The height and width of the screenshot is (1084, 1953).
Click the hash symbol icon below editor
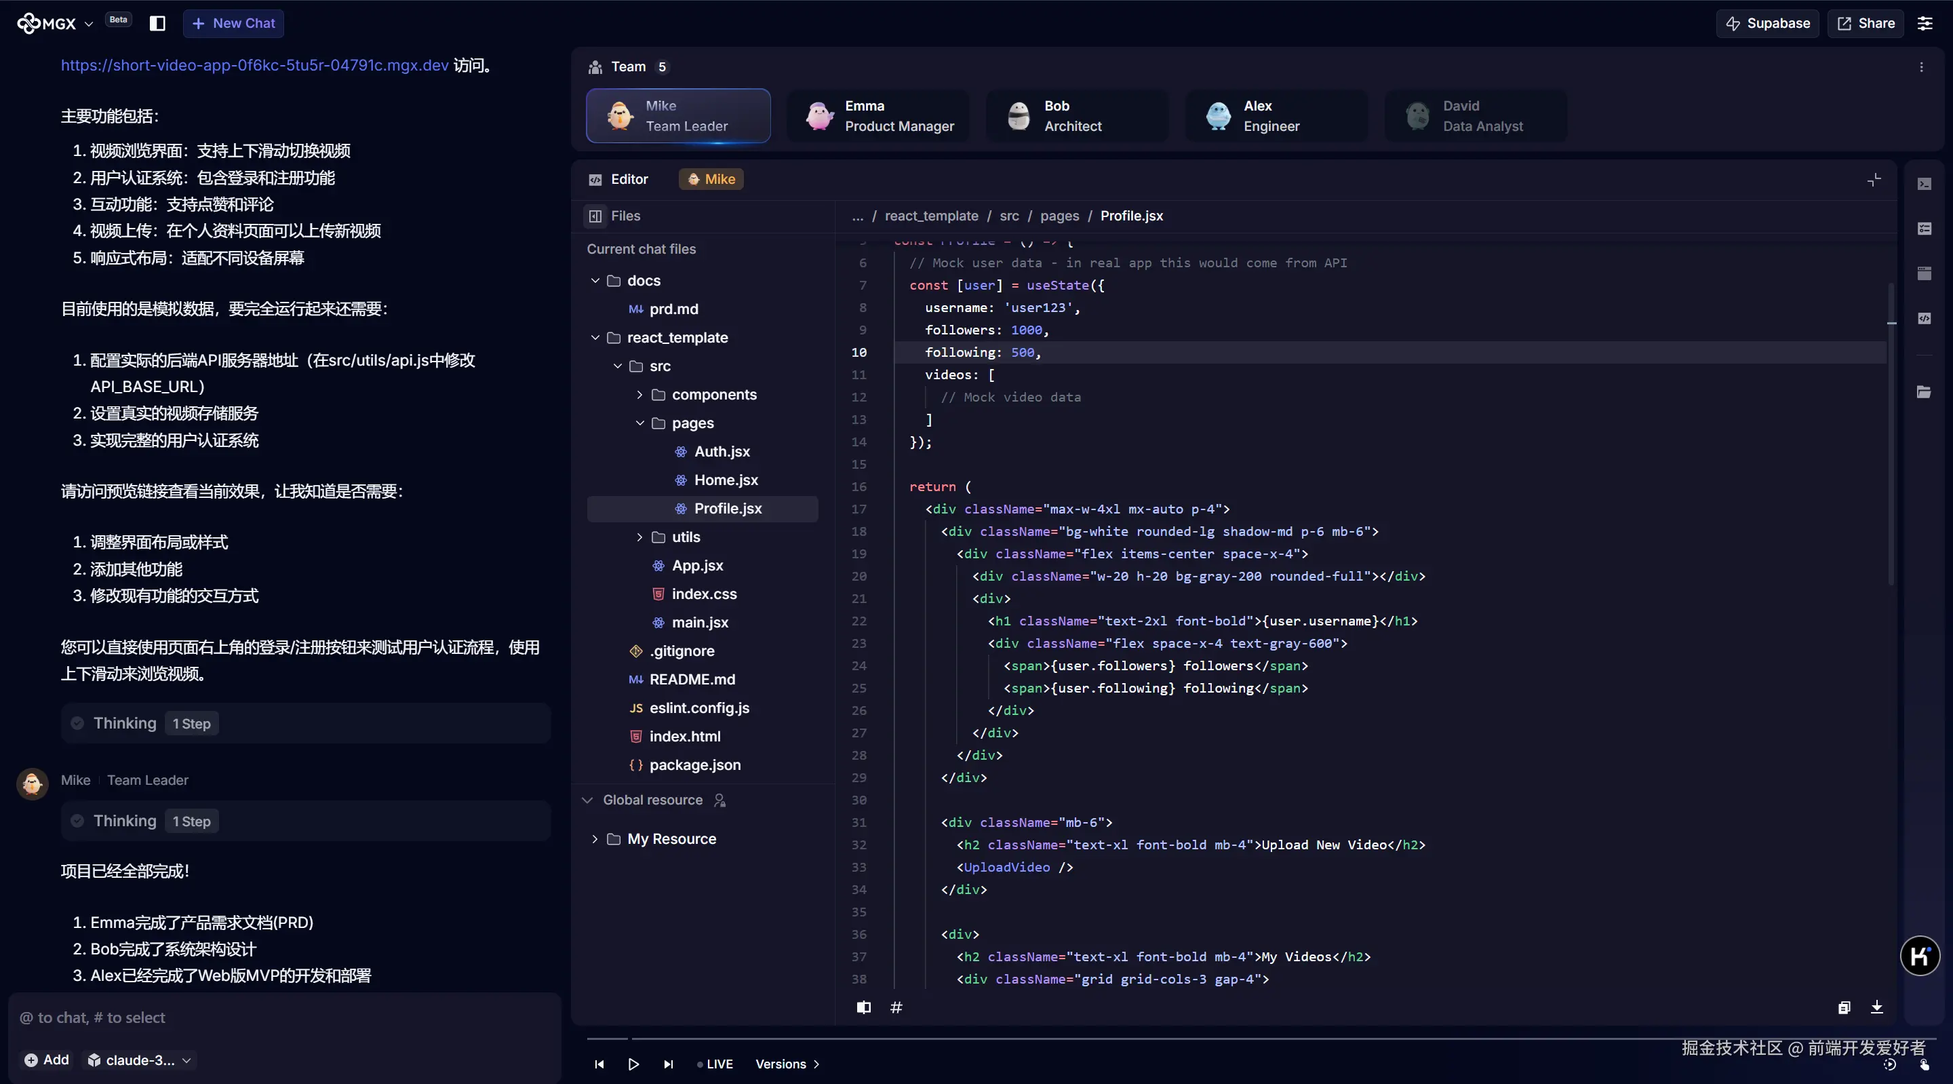(x=896, y=1007)
